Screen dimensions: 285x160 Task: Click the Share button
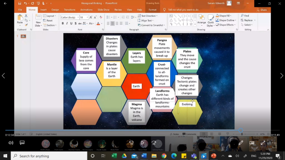click(x=261, y=10)
